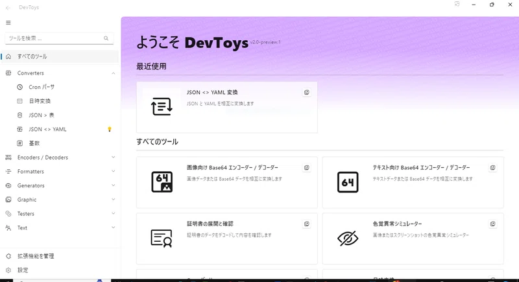Click the icon next to JSON > 表
This screenshot has height=282, width=519.
pyautogui.click(x=20, y=115)
